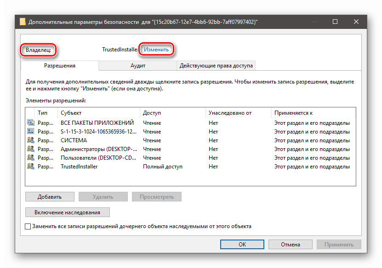Select the СИСТЕМА permission entry
This screenshot has height=268, width=382.
(190, 140)
